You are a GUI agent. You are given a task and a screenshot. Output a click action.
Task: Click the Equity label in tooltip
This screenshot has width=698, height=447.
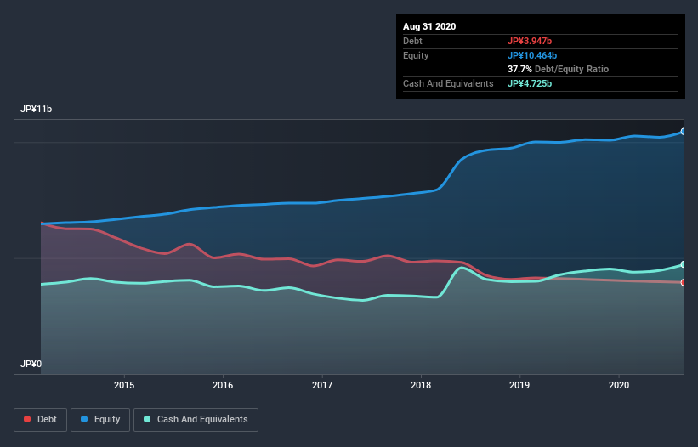416,55
